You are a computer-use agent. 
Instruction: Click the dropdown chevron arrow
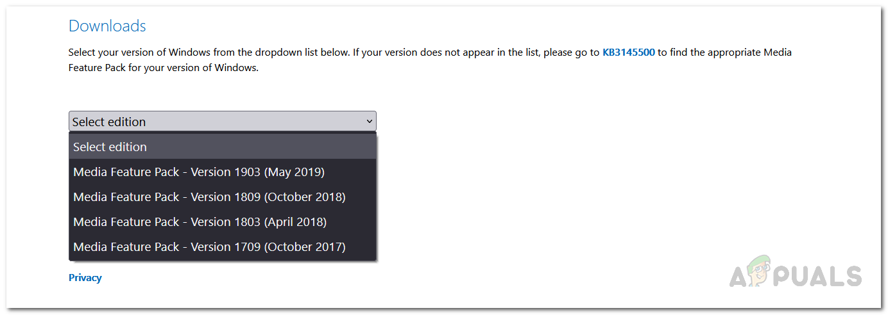coord(369,121)
